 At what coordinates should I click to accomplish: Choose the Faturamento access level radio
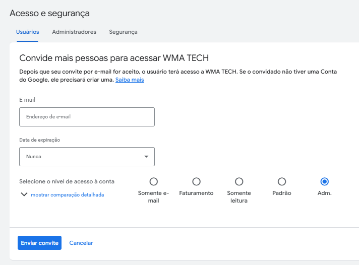(196, 182)
